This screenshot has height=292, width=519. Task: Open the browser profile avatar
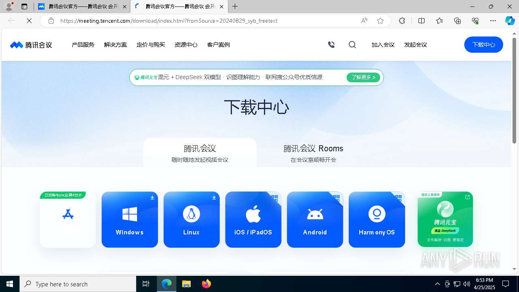pyautogui.click(x=9, y=6)
